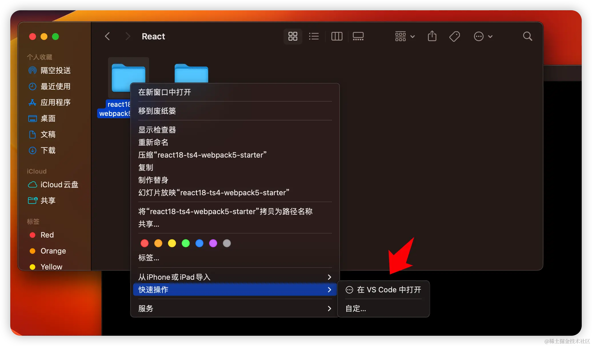592x346 pixels.
Task: Choose 幻灯片放映 react18-ts4-webpack5-starter
Action: [x=235, y=192]
